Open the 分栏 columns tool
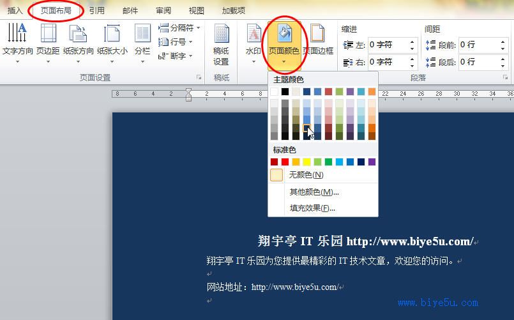 pyautogui.click(x=142, y=43)
